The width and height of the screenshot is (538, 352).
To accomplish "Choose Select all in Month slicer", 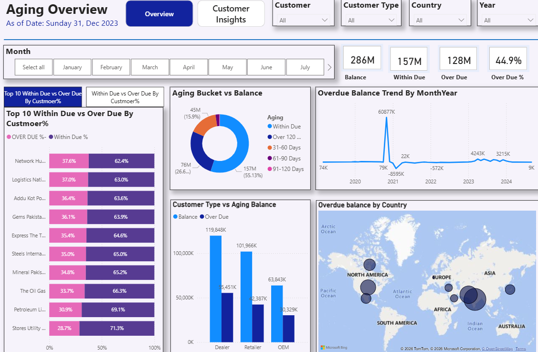I will (x=33, y=67).
